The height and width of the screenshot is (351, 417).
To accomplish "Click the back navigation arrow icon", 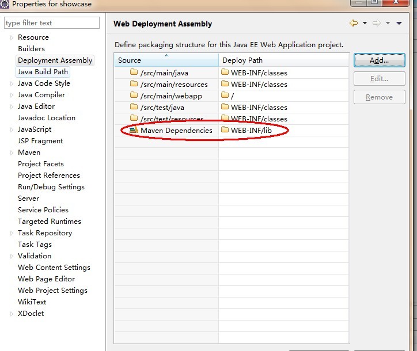I will tap(354, 23).
